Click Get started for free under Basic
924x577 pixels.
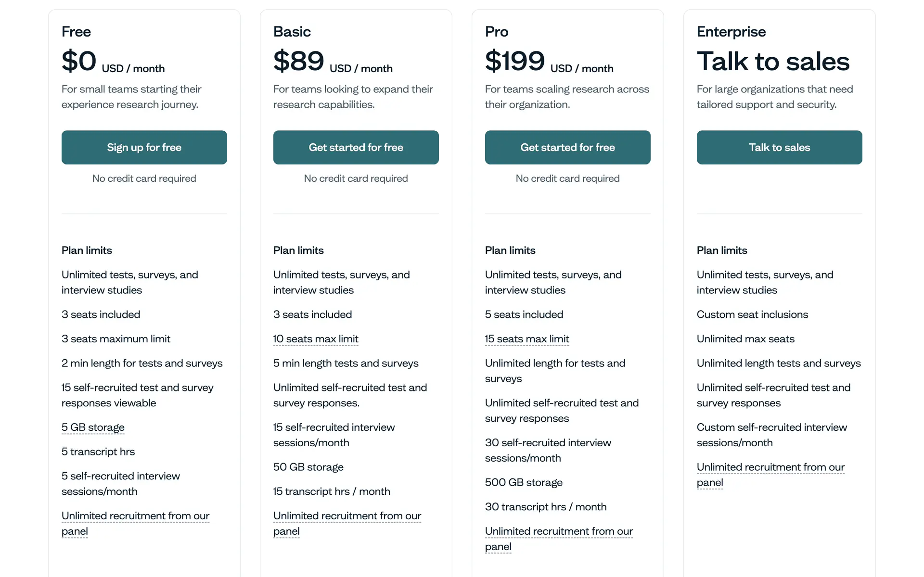(356, 148)
